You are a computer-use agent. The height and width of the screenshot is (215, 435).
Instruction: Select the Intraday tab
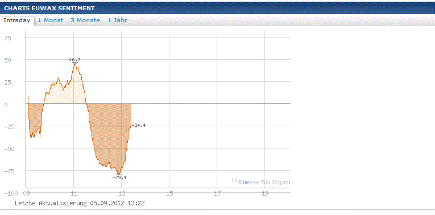(x=17, y=20)
